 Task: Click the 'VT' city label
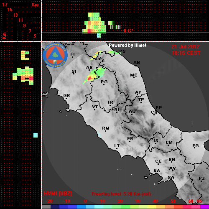pos(95,107)
